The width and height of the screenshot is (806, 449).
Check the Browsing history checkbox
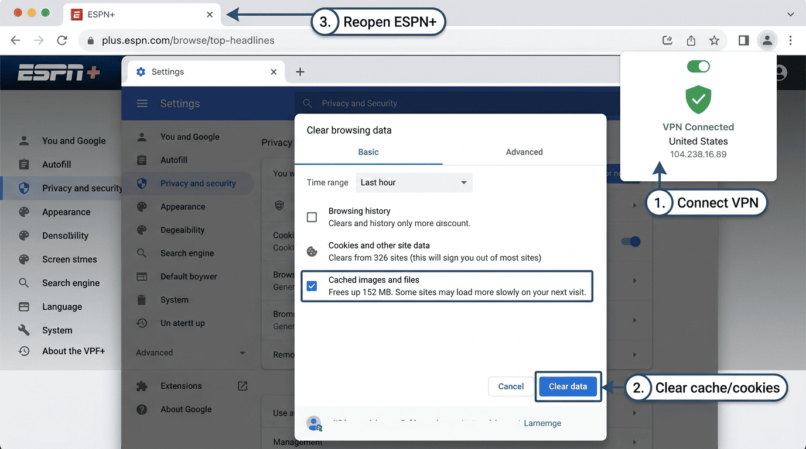click(x=312, y=217)
